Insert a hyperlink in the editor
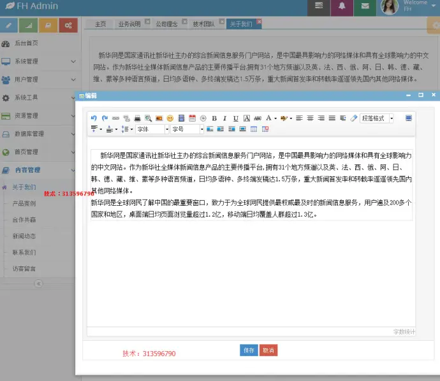Screen dimensions: 440x381 point(115,119)
